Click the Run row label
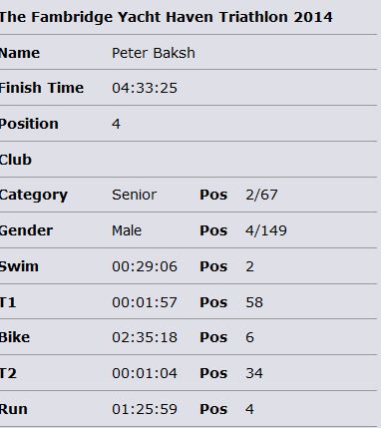 click(x=14, y=409)
